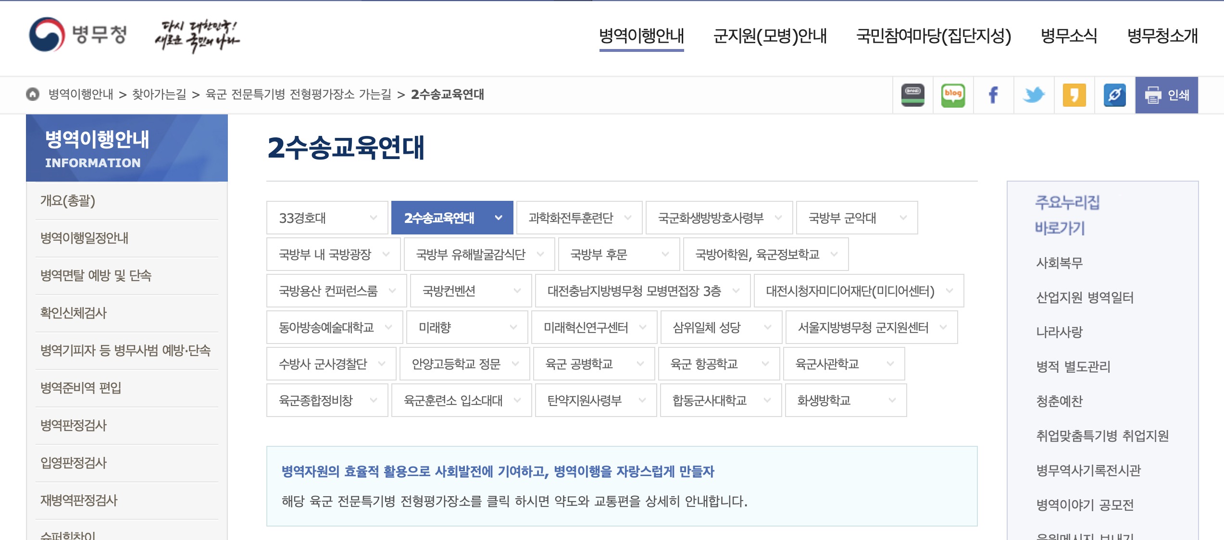Share the page on Twitter
Screen dimensions: 1224x540
point(1034,95)
